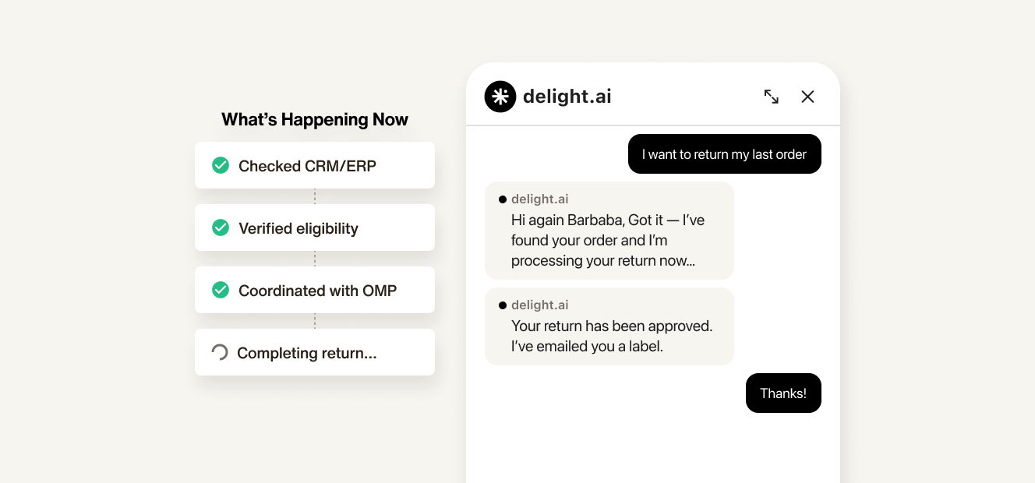The image size is (1035, 483).
Task: Click the loading spinner beside Completing return
Action: [x=220, y=352]
